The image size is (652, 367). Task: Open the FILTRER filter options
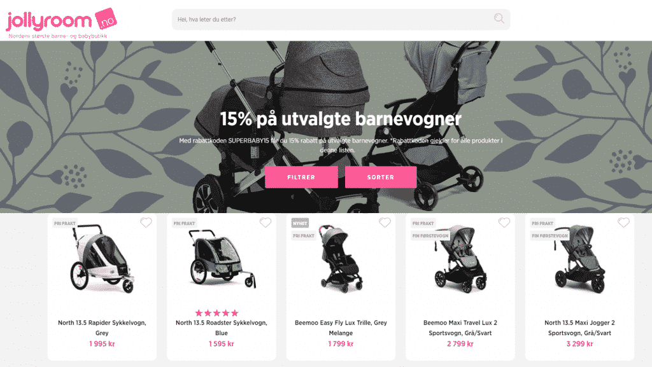301,177
